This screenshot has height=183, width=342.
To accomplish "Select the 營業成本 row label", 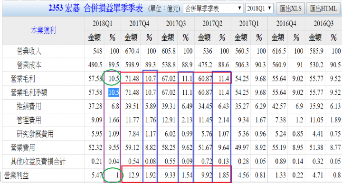I will [29, 65].
